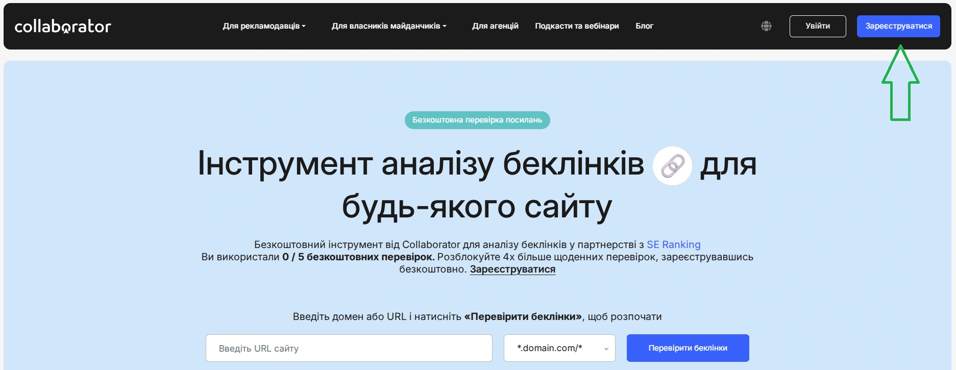Click the blue Зареєструватися header button
This screenshot has width=956, height=370.
point(898,26)
